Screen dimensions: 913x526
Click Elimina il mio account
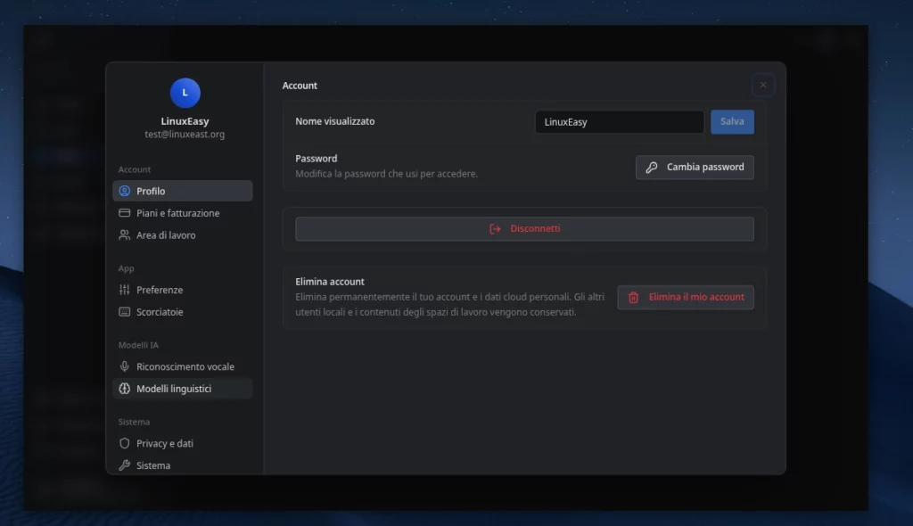point(686,298)
